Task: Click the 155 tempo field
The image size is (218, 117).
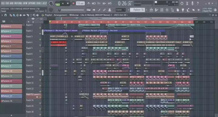Action: pyautogui.click(x=80, y=3)
